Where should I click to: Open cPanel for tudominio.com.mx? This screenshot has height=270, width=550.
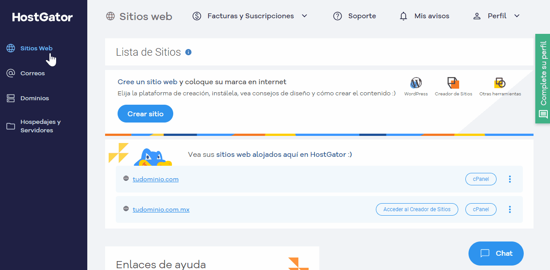(481, 209)
